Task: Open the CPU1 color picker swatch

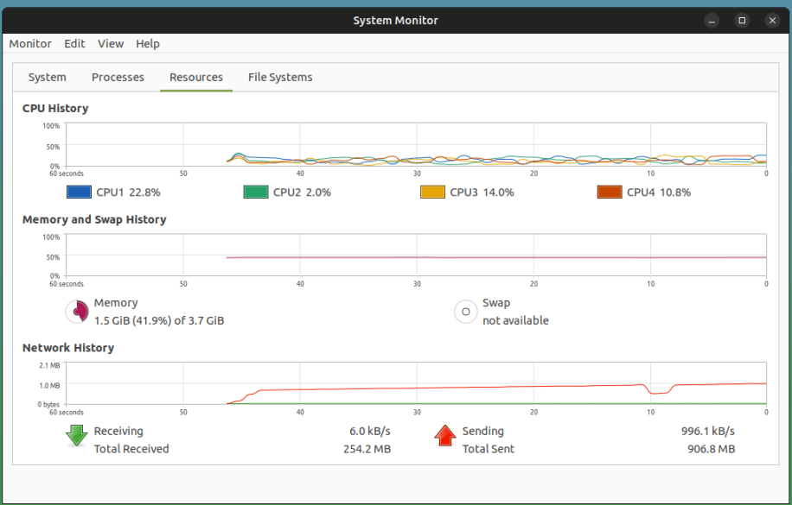Action: (79, 192)
